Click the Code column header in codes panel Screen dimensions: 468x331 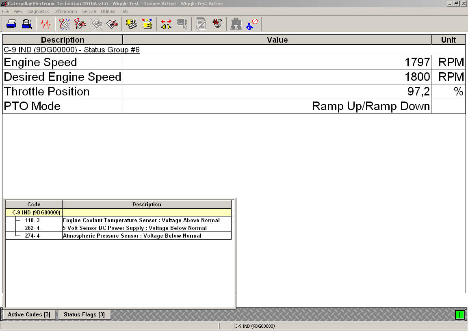pos(34,204)
